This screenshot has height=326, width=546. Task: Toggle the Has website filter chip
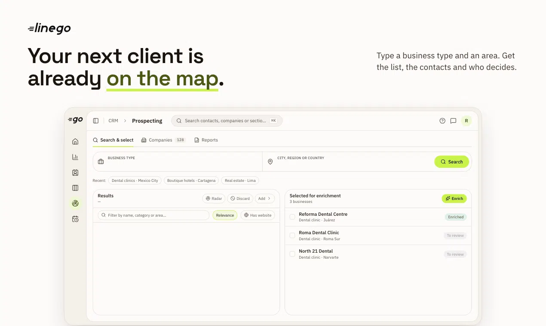click(x=258, y=215)
